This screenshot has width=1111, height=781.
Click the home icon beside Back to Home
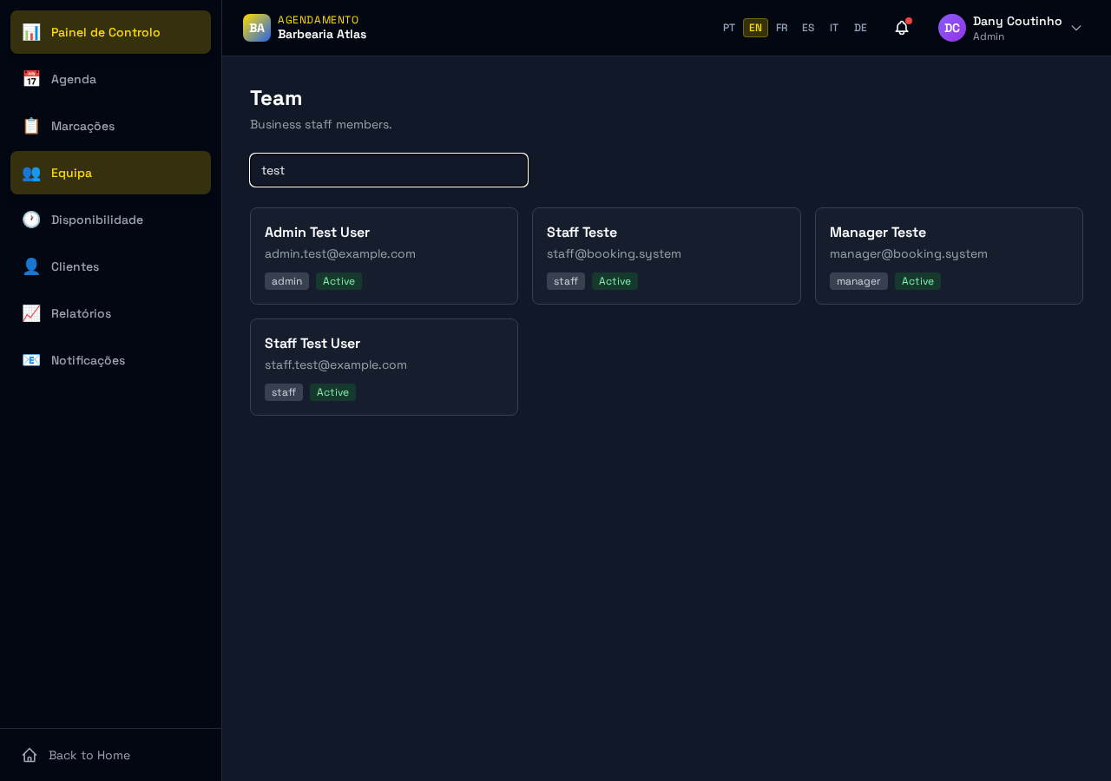[30, 755]
